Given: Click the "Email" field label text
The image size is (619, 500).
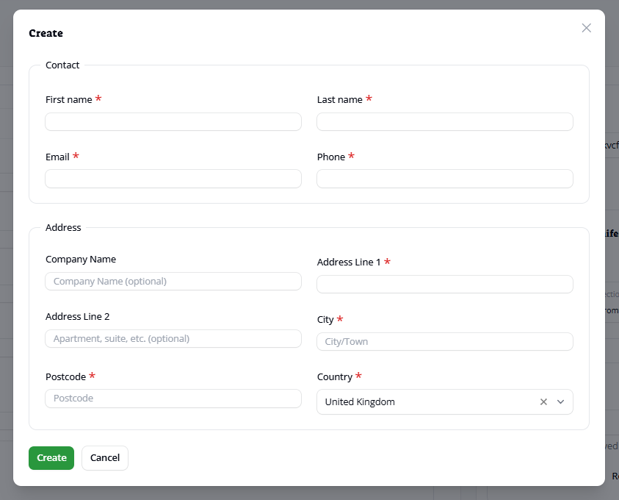Looking at the screenshot, I should point(57,157).
